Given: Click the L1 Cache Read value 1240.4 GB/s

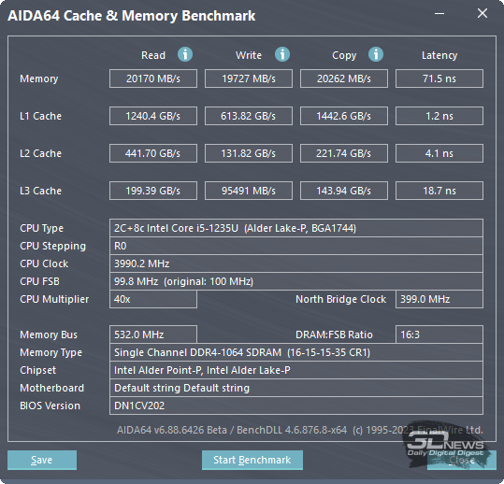Looking at the screenshot, I should (x=153, y=116).
